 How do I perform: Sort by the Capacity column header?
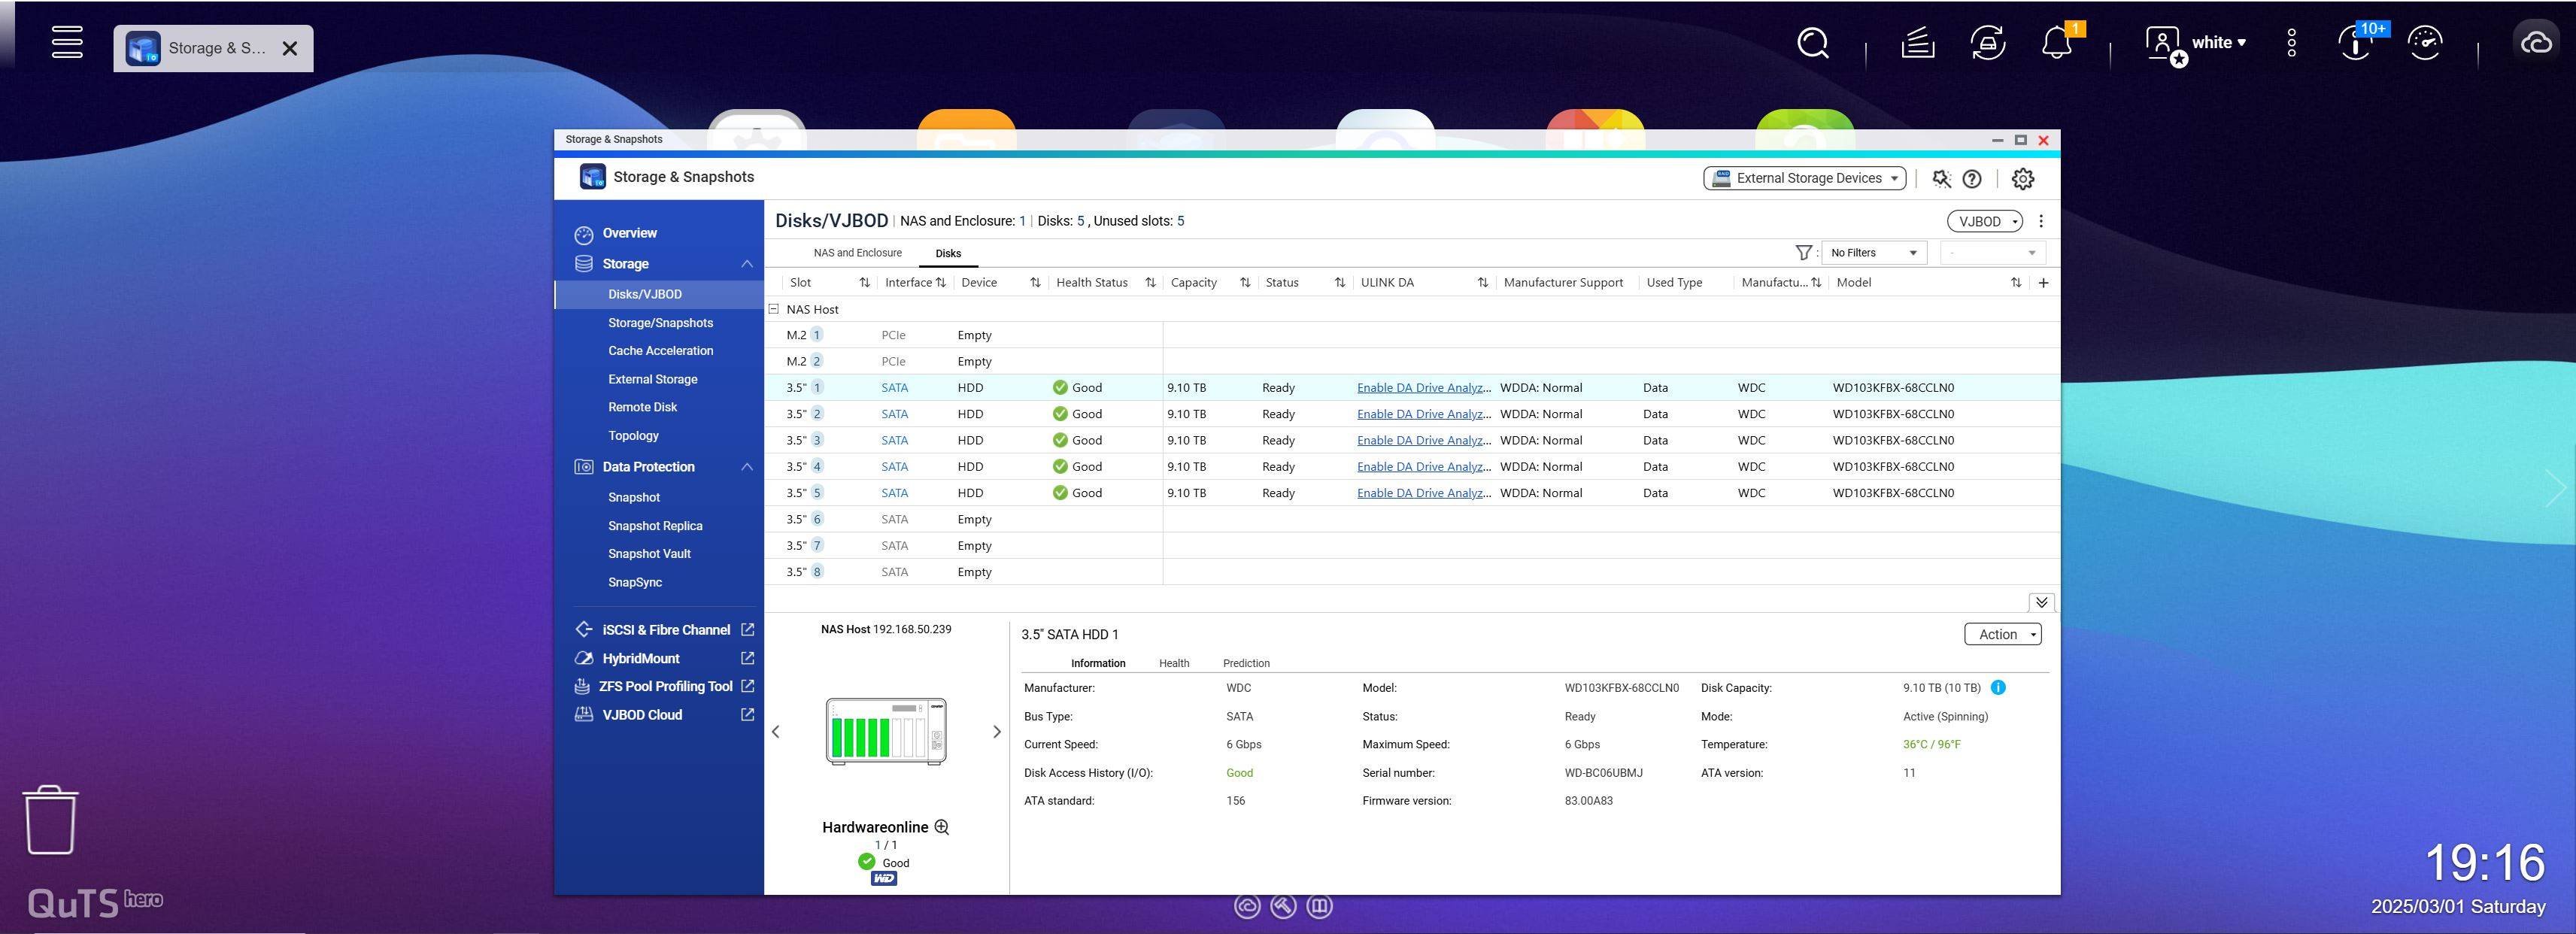[x=1210, y=283]
